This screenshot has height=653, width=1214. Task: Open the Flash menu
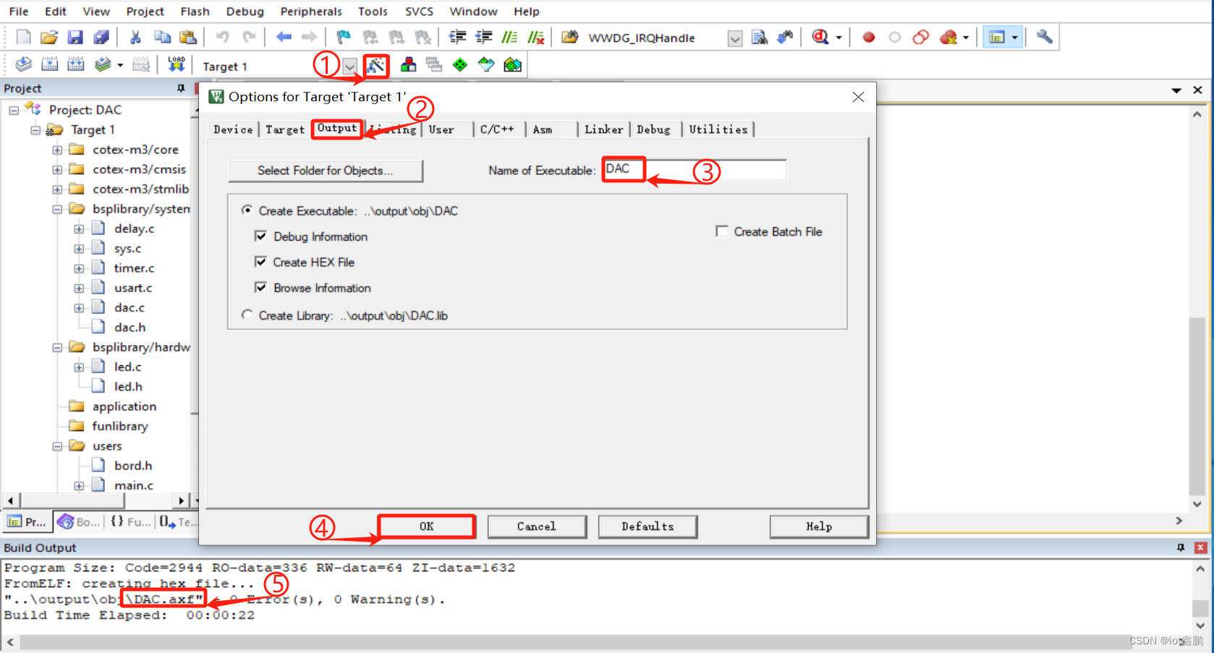coord(195,12)
